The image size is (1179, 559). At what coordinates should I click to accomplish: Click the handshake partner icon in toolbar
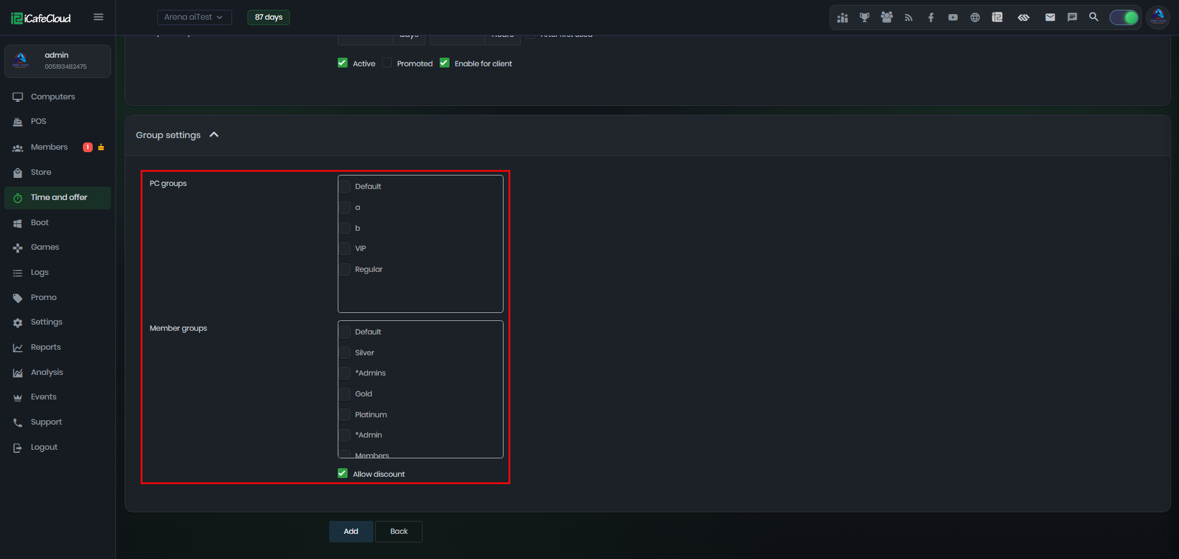[1024, 18]
